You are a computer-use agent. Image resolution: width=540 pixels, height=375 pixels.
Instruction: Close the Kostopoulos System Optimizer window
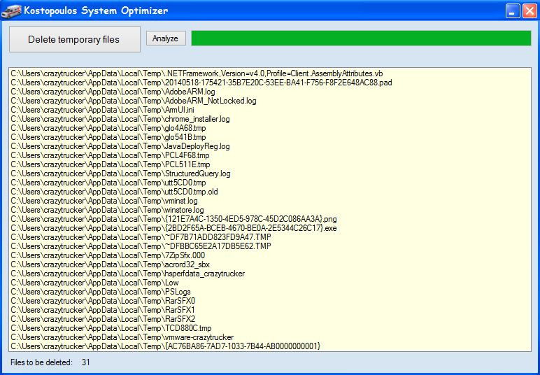pos(530,10)
